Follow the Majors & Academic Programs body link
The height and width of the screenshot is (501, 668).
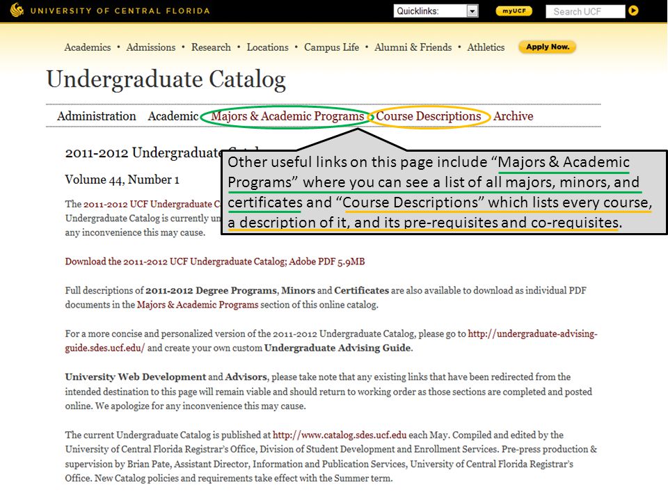click(197, 305)
